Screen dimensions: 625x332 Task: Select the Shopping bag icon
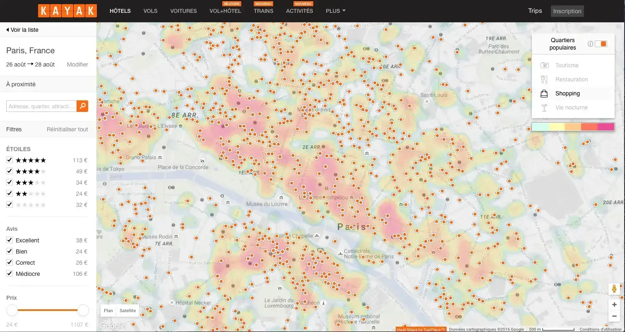[544, 93]
